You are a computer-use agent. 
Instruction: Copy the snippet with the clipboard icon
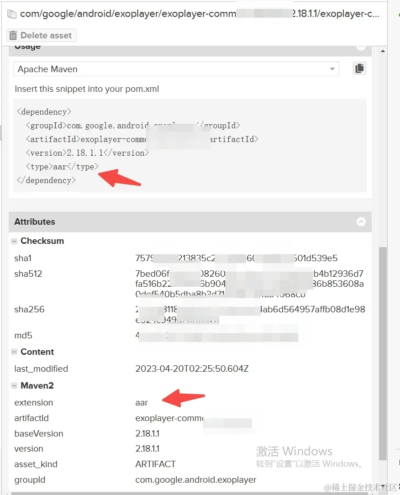[x=359, y=68]
